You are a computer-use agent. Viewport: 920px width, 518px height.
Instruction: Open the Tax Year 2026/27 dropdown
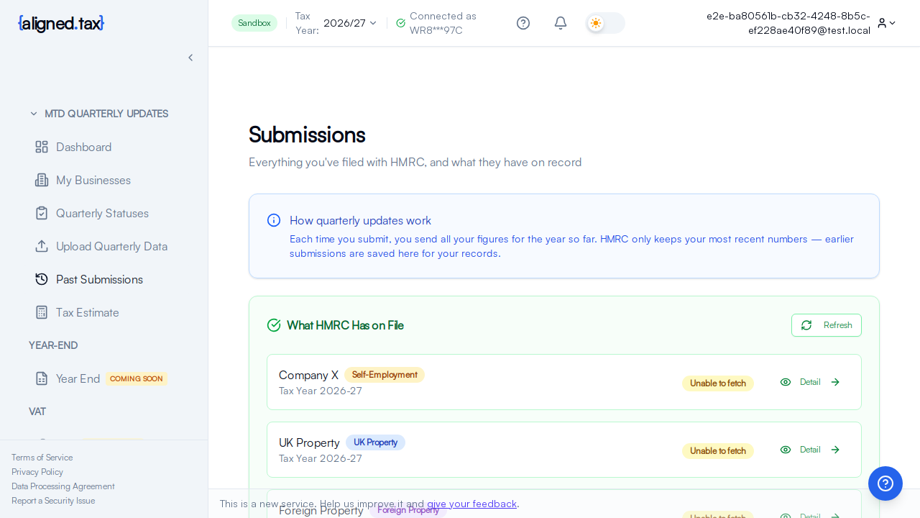[349, 23]
